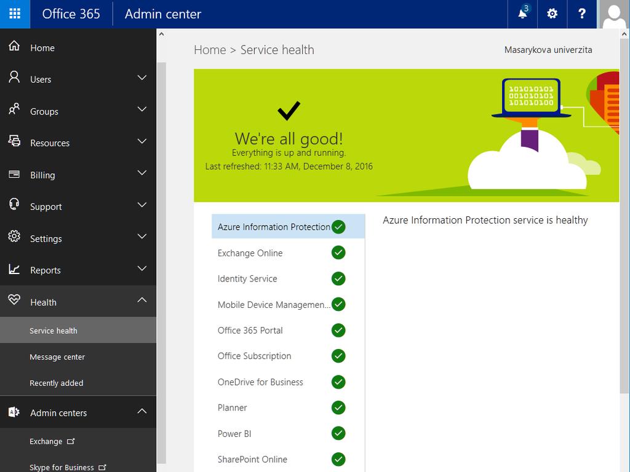
Task: Click sidebar scrollbar up arrow
Action: click(x=161, y=34)
